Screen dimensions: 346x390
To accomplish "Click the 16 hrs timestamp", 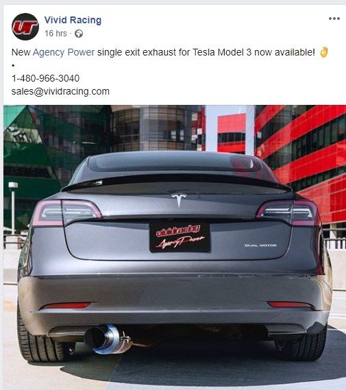I will 55,34.
